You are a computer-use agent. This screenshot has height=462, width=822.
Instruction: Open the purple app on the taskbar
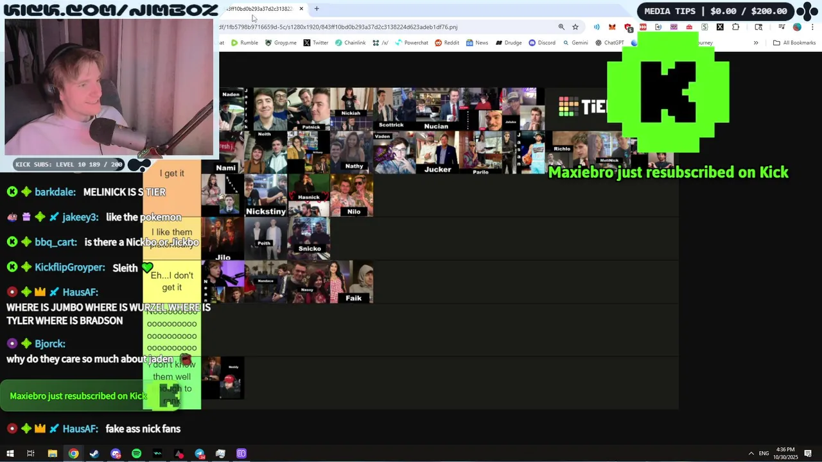tap(241, 454)
